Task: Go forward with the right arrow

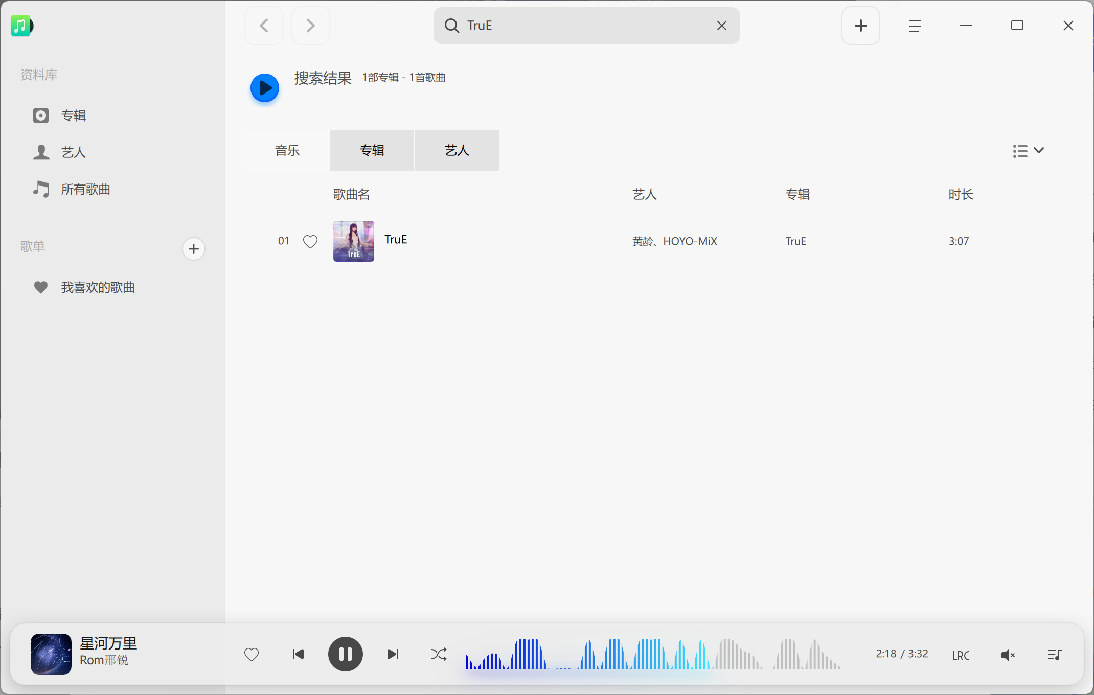Action: click(x=310, y=26)
